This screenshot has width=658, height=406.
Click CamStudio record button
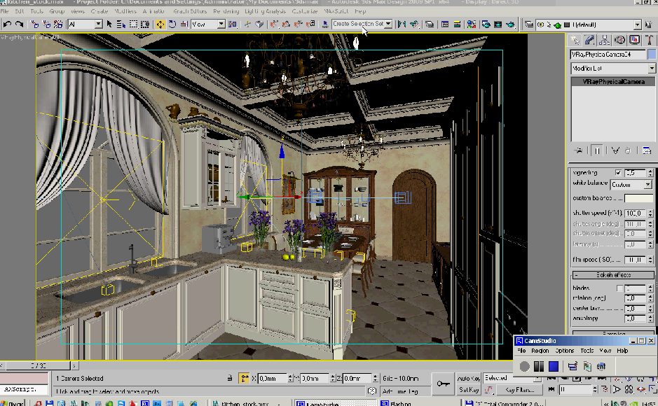pyautogui.click(x=525, y=367)
